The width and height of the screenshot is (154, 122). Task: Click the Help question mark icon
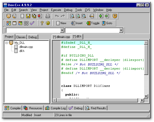pos(42,23)
